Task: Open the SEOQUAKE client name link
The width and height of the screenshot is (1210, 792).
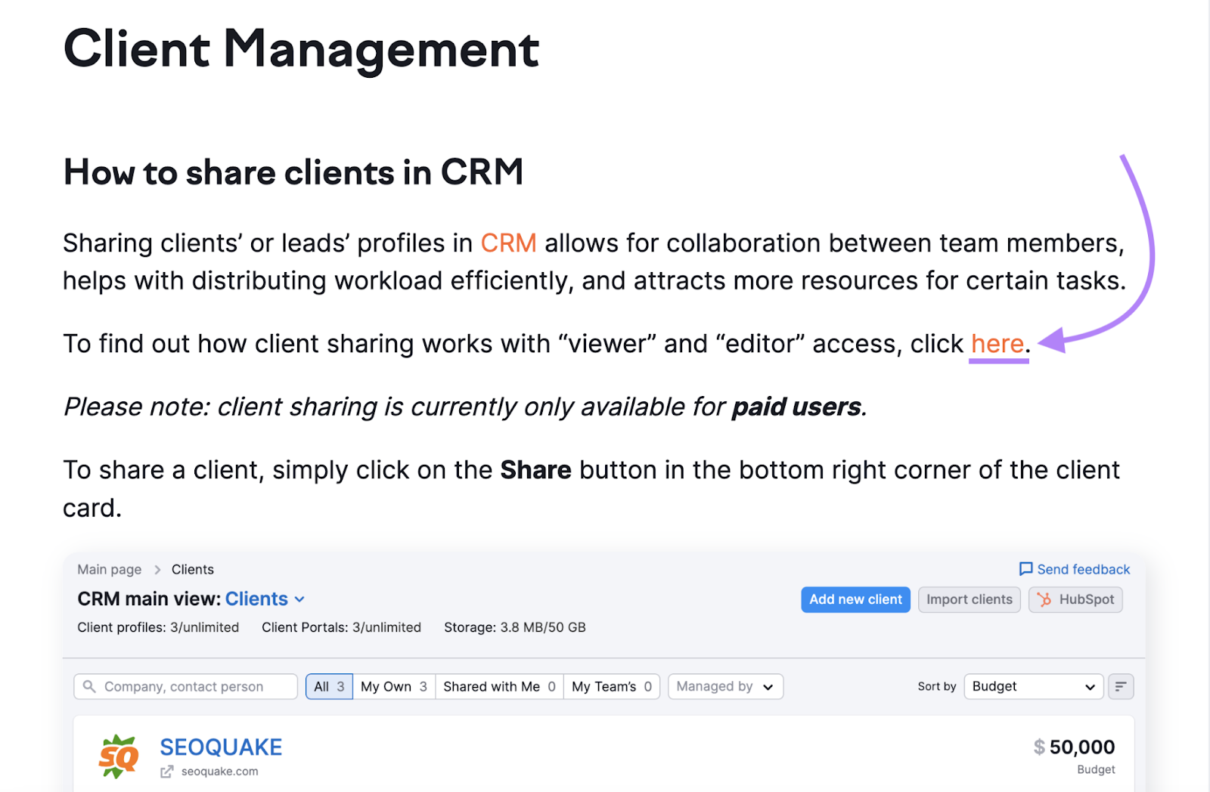Action: click(x=221, y=747)
